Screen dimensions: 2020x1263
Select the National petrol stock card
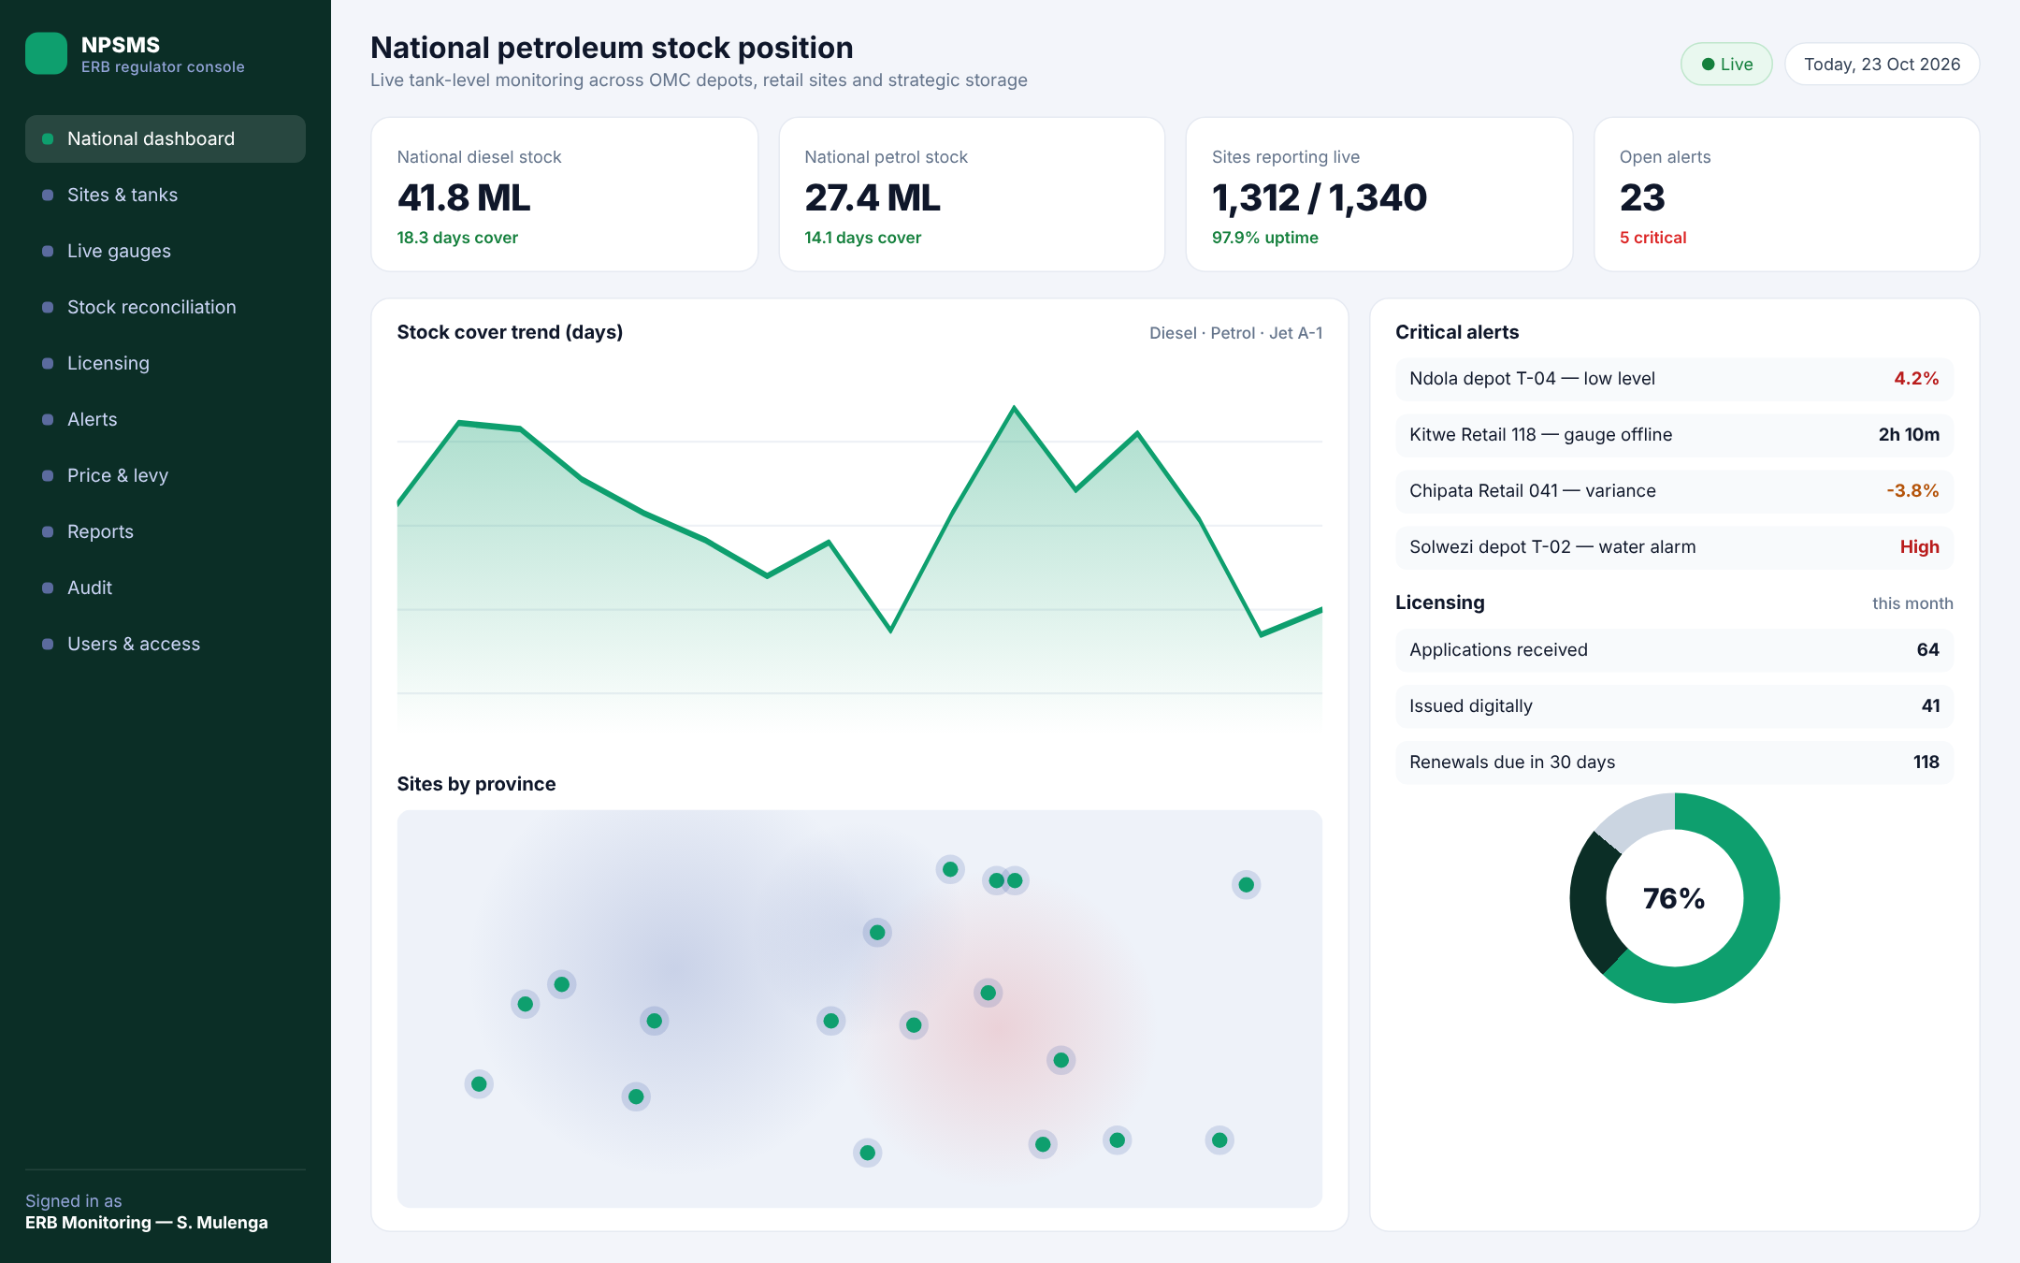tap(972, 195)
